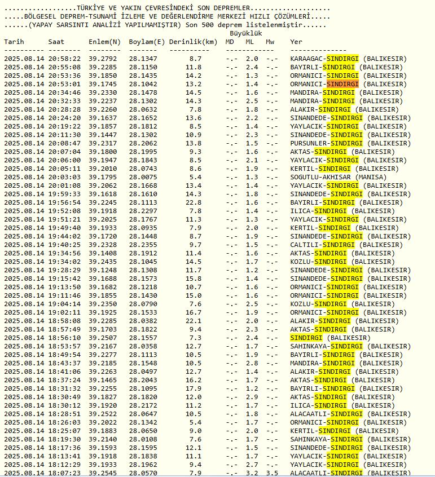Screen dimensions: 435x477
Task: Click SAHINKAYA location at 18:53:57
Action: pyautogui.click(x=308, y=346)
